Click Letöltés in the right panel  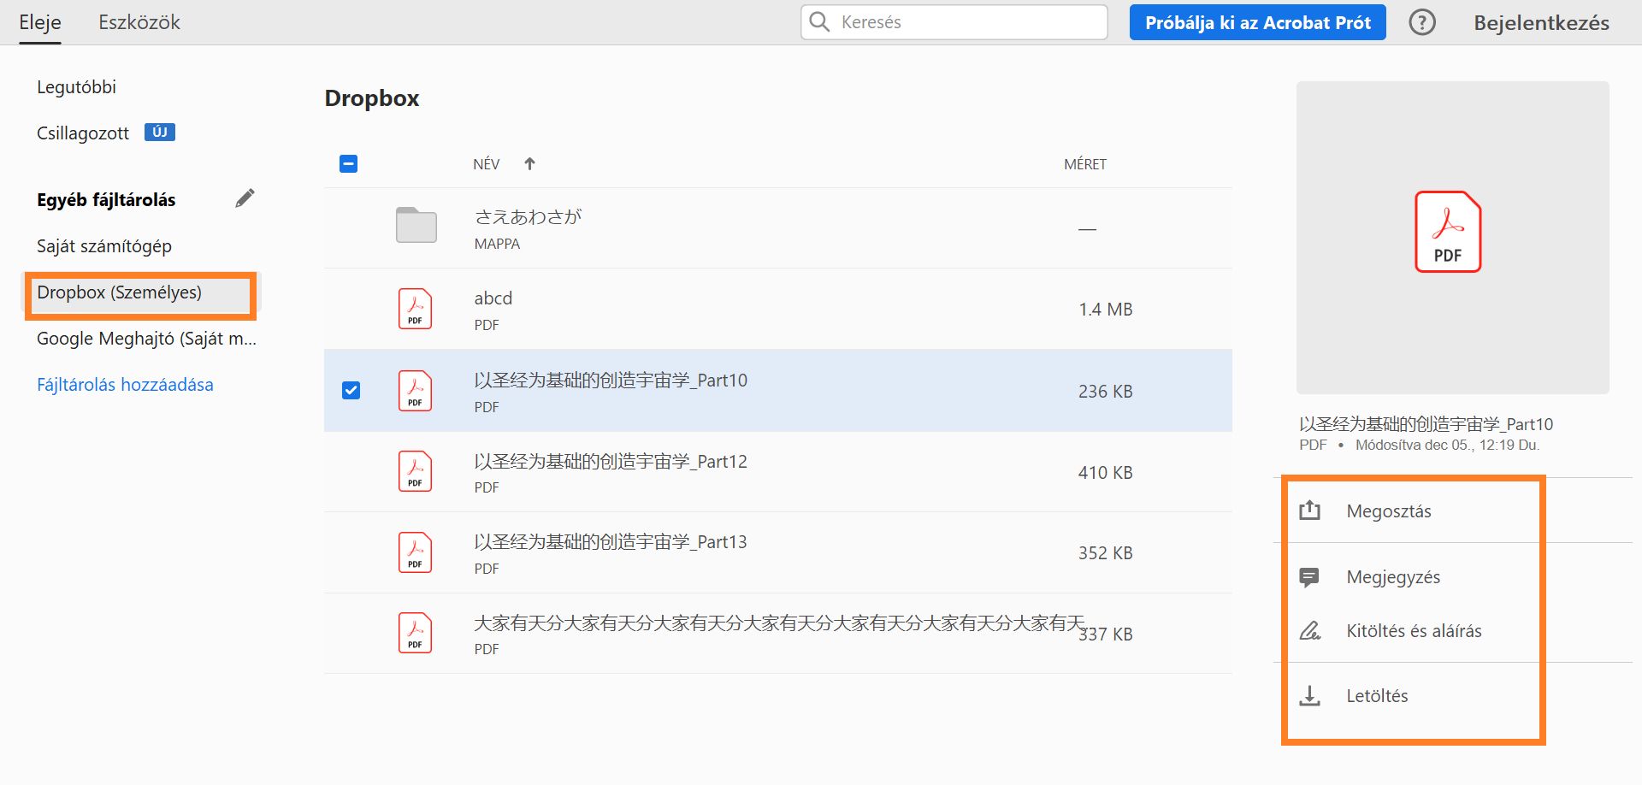click(1377, 696)
